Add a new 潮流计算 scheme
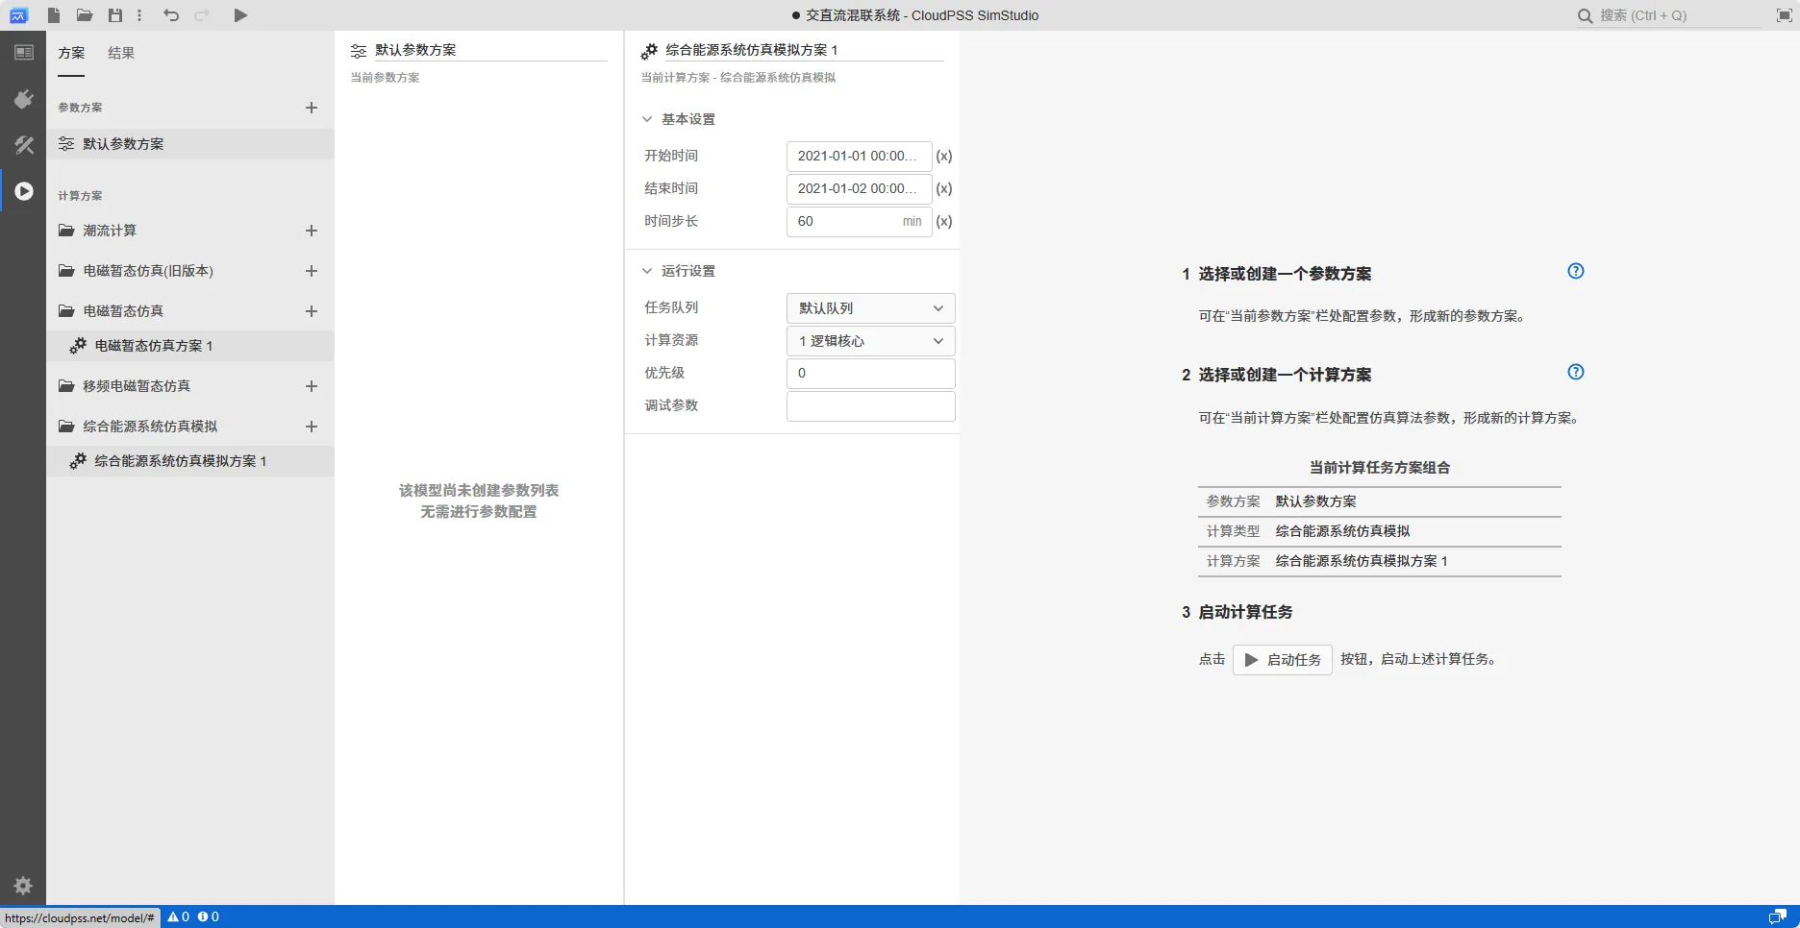Screen dimensions: 1800x928 [x=311, y=231]
